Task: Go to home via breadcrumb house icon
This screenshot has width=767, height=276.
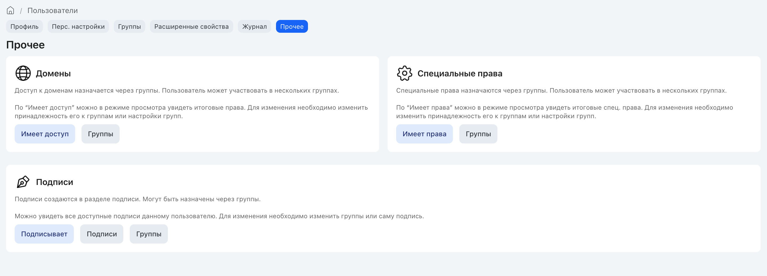Action: pyautogui.click(x=10, y=10)
